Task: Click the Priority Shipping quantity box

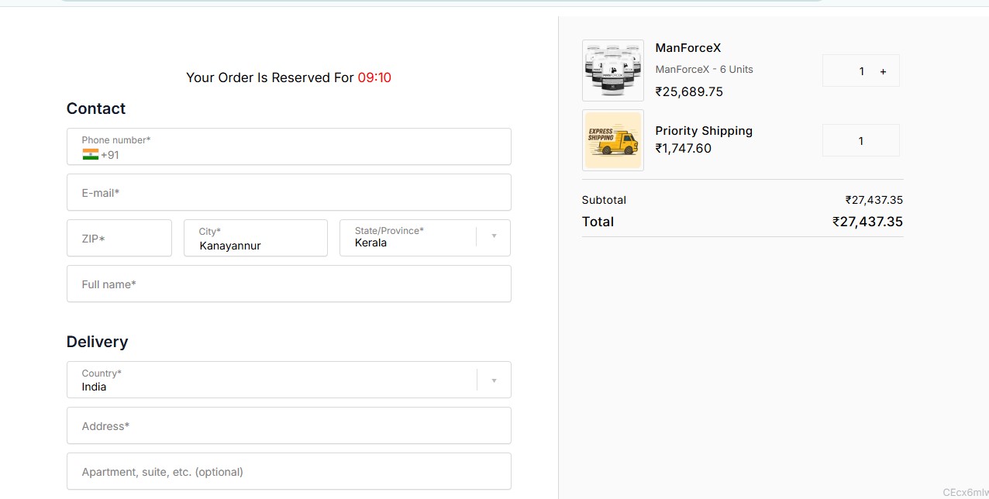Action: (860, 141)
